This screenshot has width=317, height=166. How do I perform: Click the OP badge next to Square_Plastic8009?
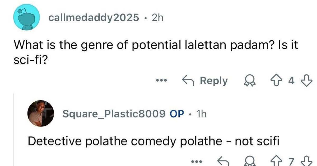click(177, 114)
